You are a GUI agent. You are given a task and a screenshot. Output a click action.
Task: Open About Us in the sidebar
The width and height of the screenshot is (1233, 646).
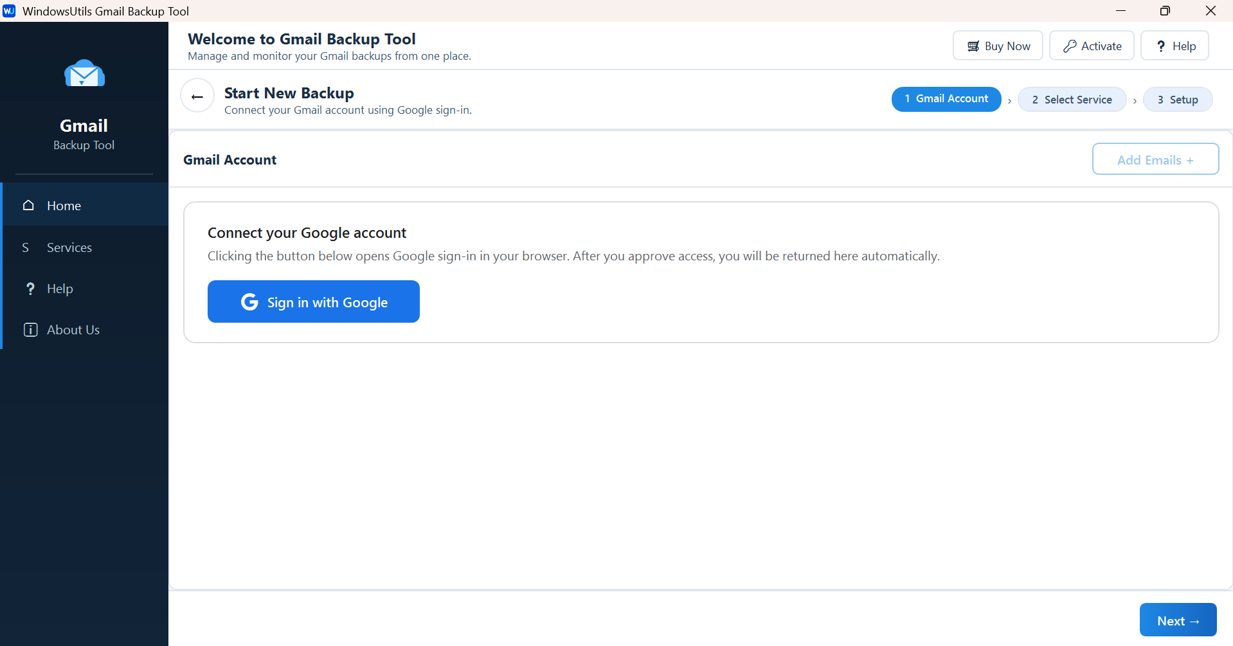(85, 330)
